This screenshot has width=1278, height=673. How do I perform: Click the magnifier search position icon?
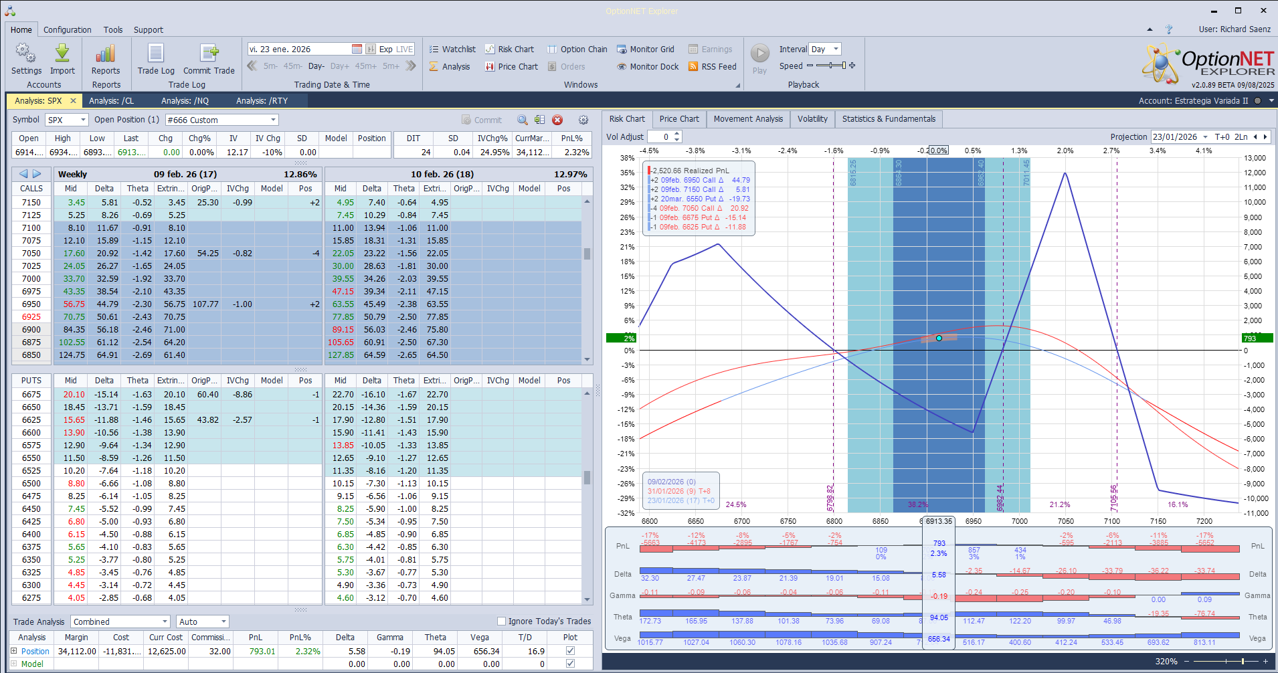[522, 120]
